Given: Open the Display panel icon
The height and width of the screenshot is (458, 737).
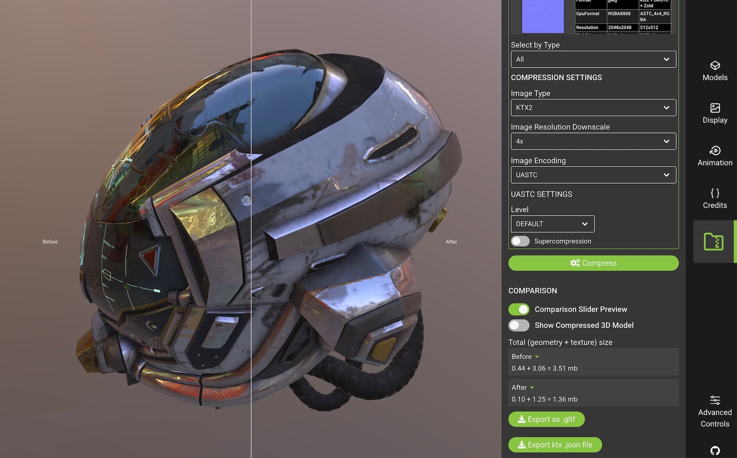Looking at the screenshot, I should point(715,108).
